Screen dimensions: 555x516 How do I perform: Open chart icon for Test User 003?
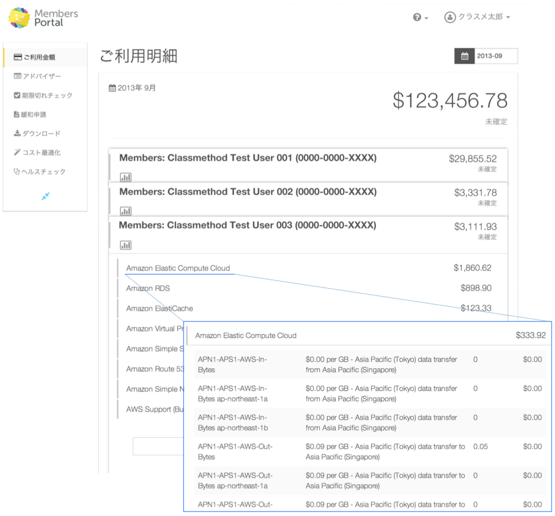pyautogui.click(x=126, y=245)
